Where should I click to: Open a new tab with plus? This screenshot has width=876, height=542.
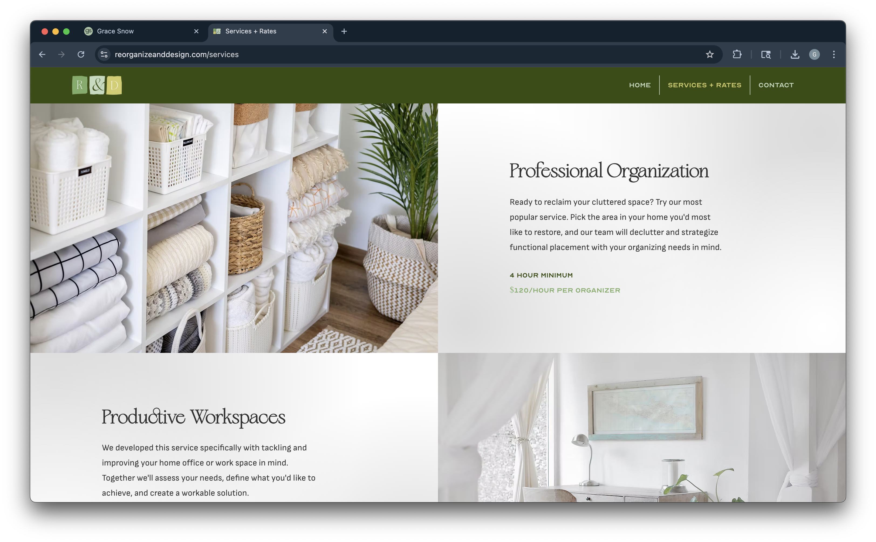344,32
